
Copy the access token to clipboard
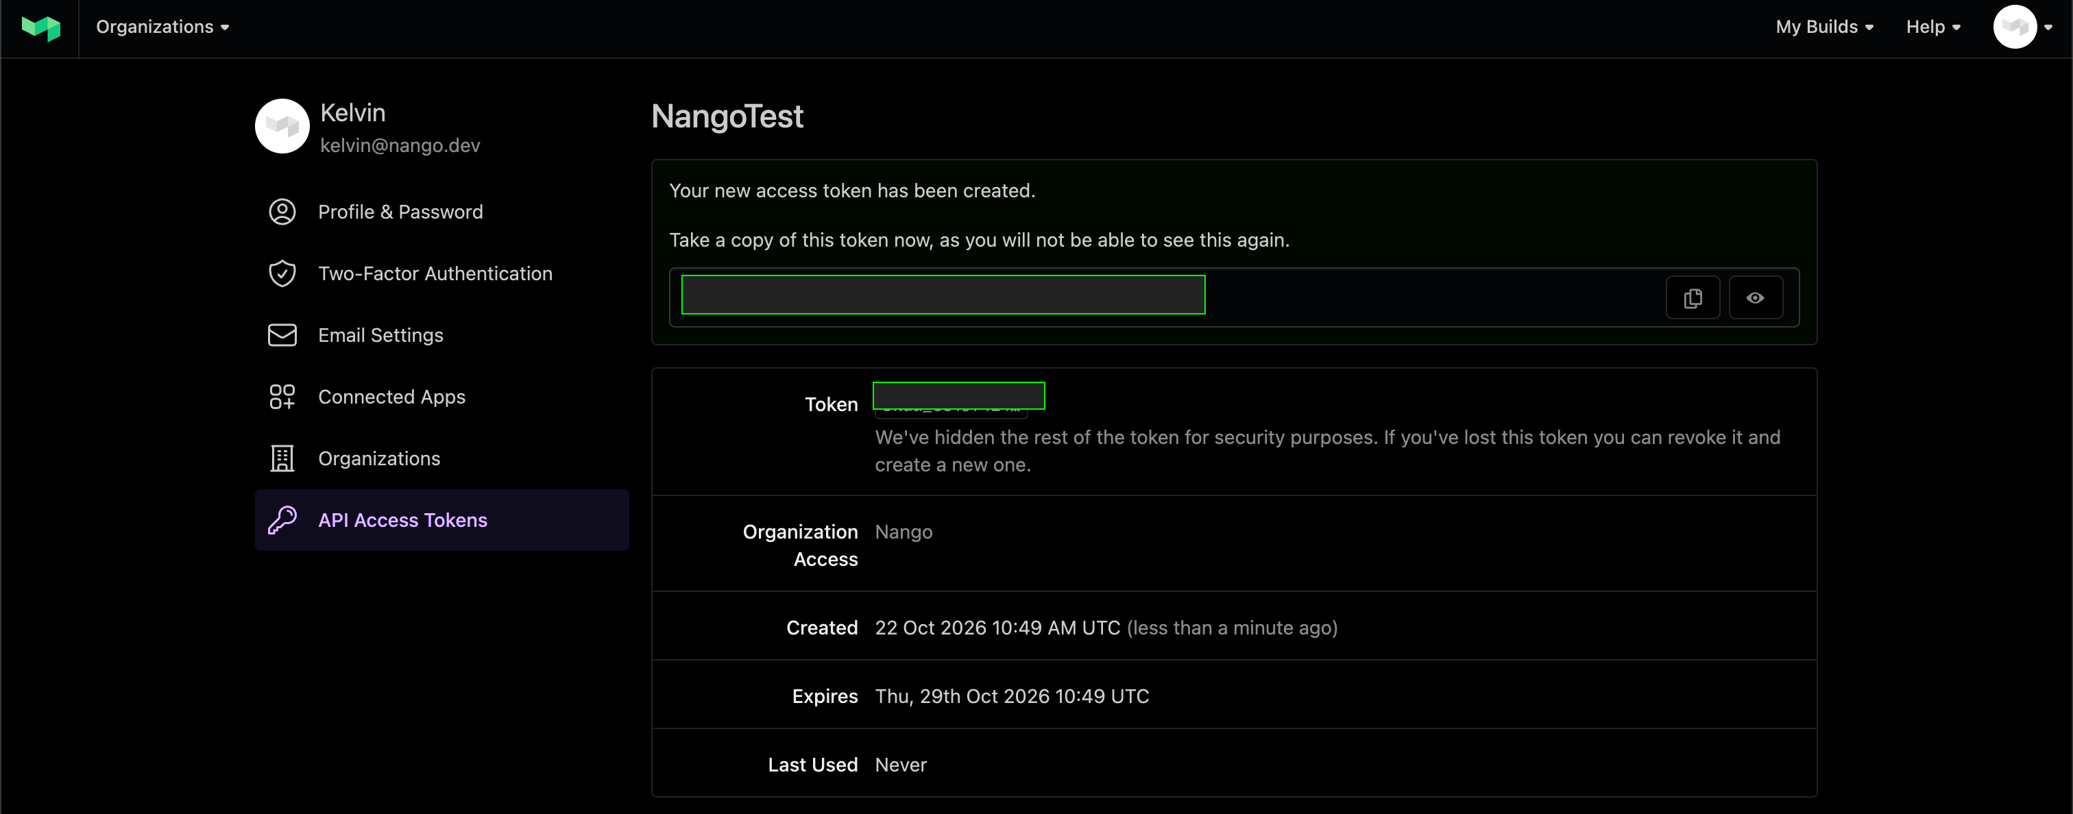1693,299
